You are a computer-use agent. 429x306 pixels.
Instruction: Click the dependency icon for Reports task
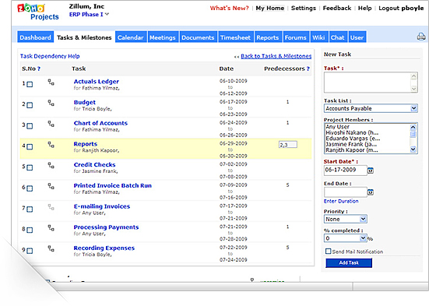pos(51,144)
